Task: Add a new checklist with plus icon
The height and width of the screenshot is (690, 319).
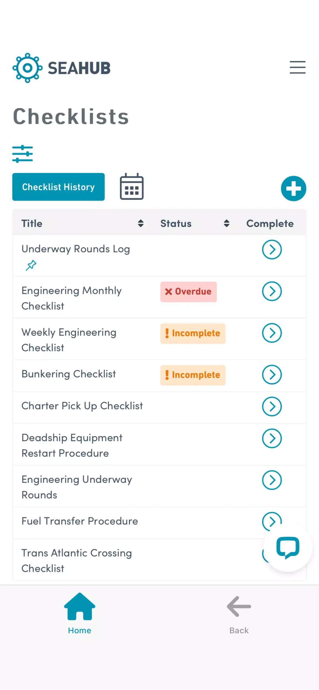Action: pos(293,188)
